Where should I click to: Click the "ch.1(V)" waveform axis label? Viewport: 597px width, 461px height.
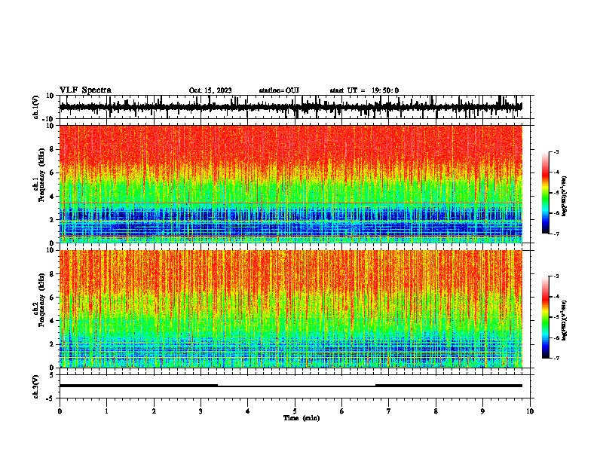click(x=36, y=107)
